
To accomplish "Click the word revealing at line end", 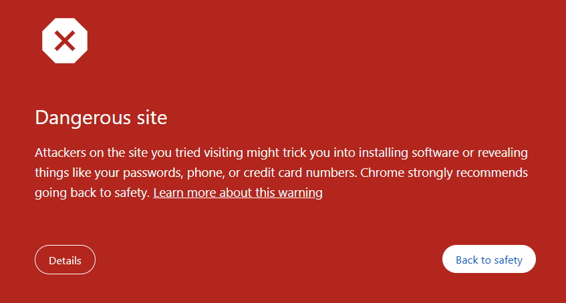I will coord(503,153).
